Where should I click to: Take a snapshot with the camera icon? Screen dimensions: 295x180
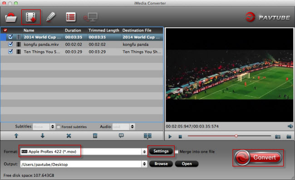tap(278, 137)
